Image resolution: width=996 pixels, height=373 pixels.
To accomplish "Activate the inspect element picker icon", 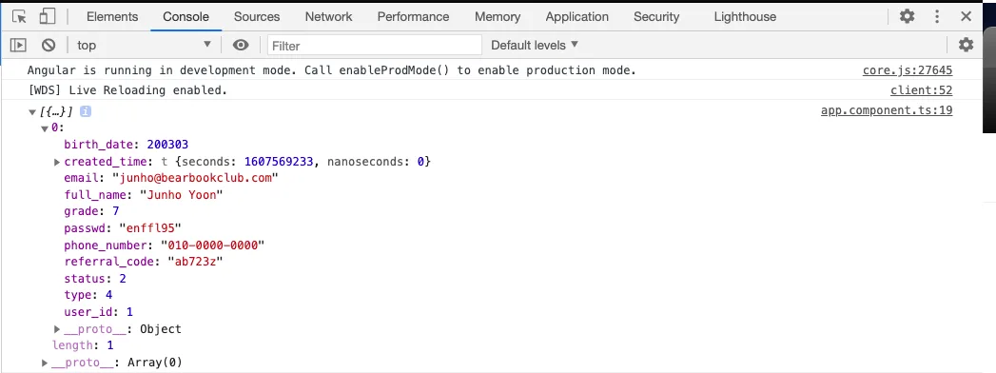I will pyautogui.click(x=19, y=16).
